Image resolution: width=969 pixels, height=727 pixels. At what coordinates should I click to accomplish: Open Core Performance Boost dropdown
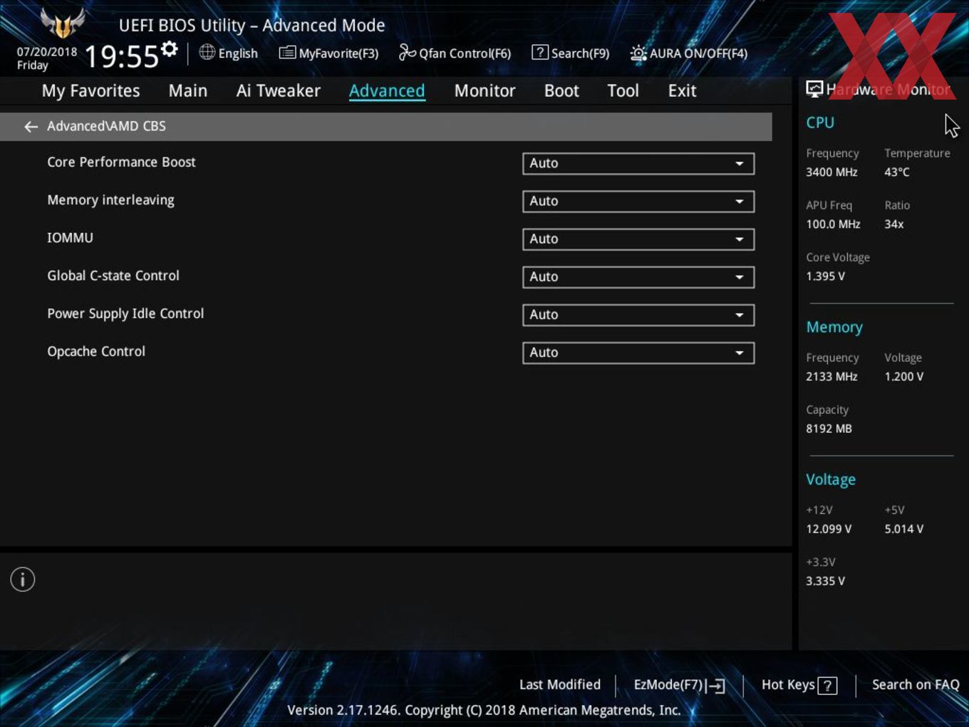(638, 163)
